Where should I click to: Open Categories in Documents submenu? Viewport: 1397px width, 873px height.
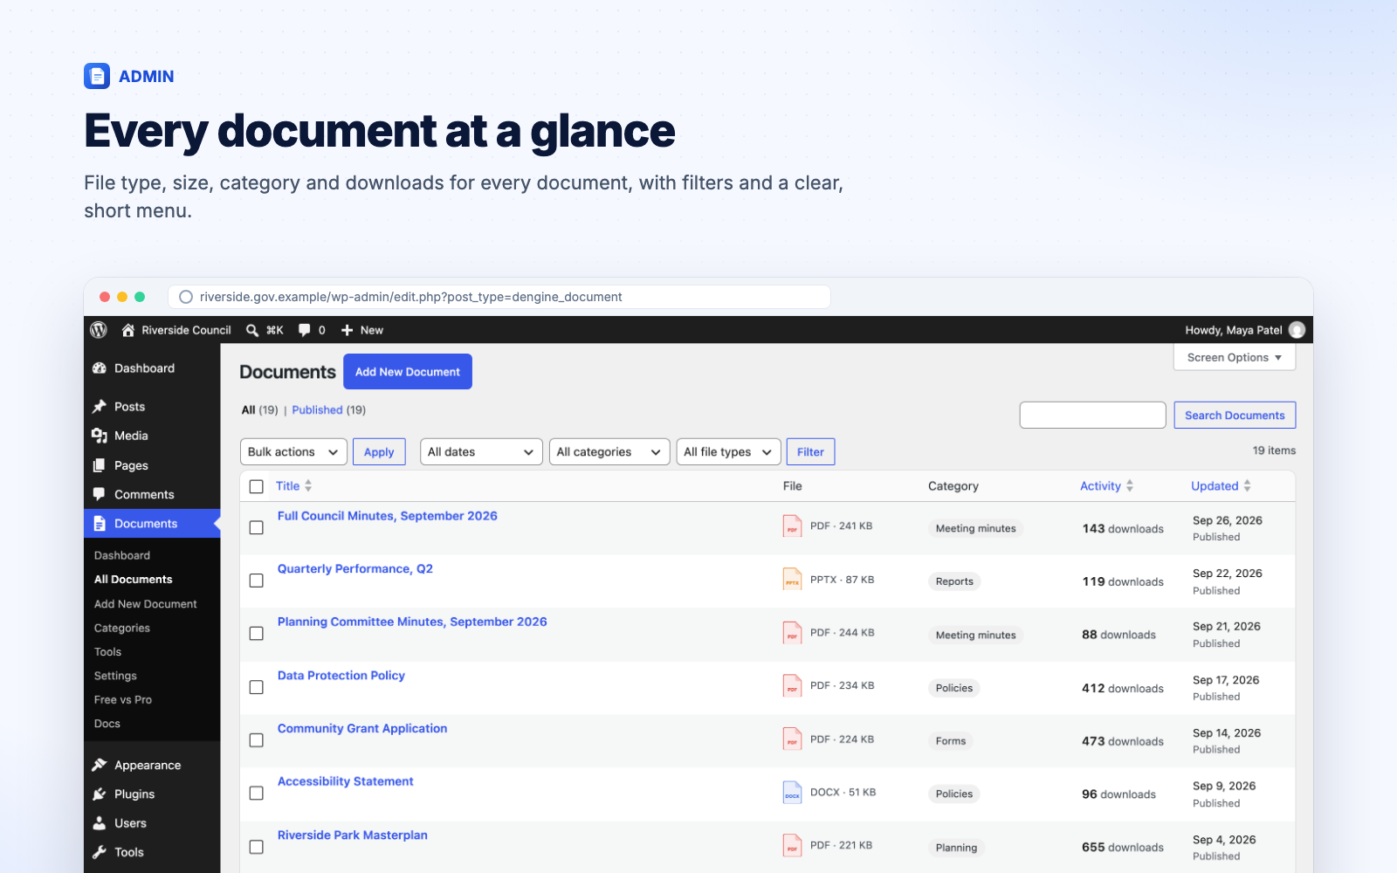pyautogui.click(x=122, y=628)
